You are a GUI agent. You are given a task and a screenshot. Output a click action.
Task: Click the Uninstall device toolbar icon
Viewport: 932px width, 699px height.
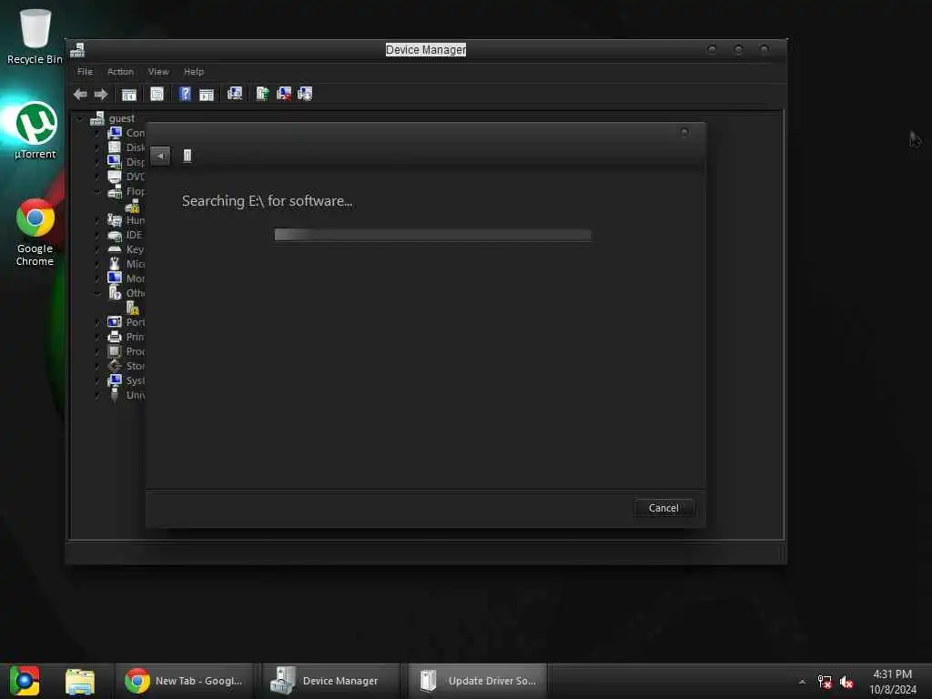284,94
